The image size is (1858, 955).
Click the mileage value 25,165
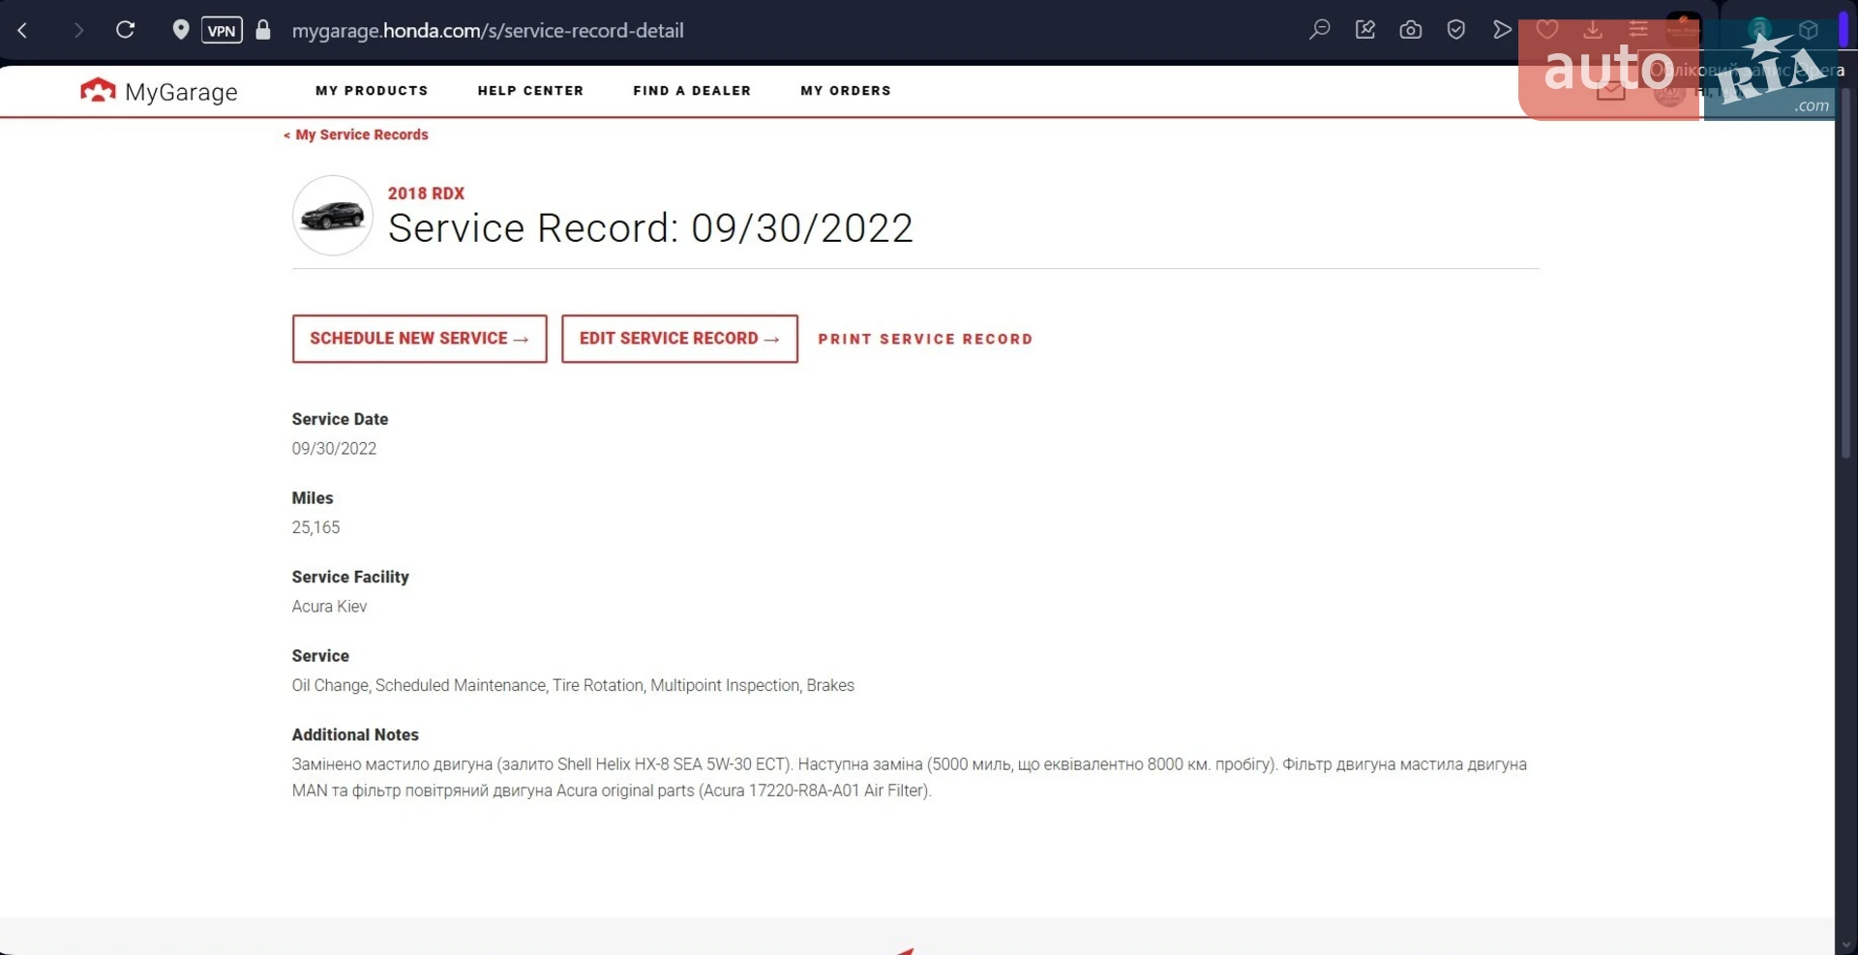[315, 527]
